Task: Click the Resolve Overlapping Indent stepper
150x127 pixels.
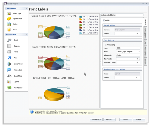Action: click(139, 77)
